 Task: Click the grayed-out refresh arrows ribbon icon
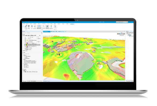(x=23, y=26)
